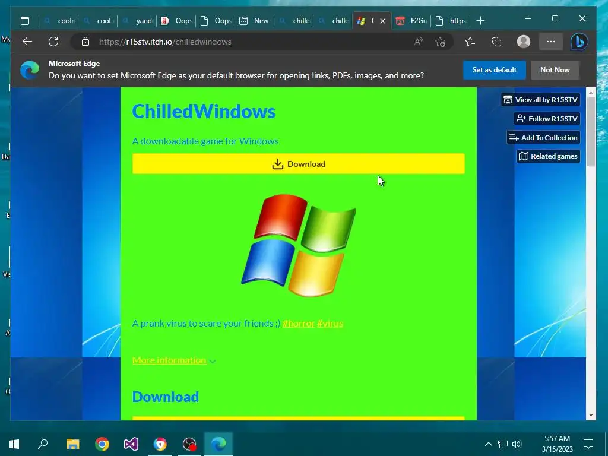Click the yellow Download button

[299, 164]
